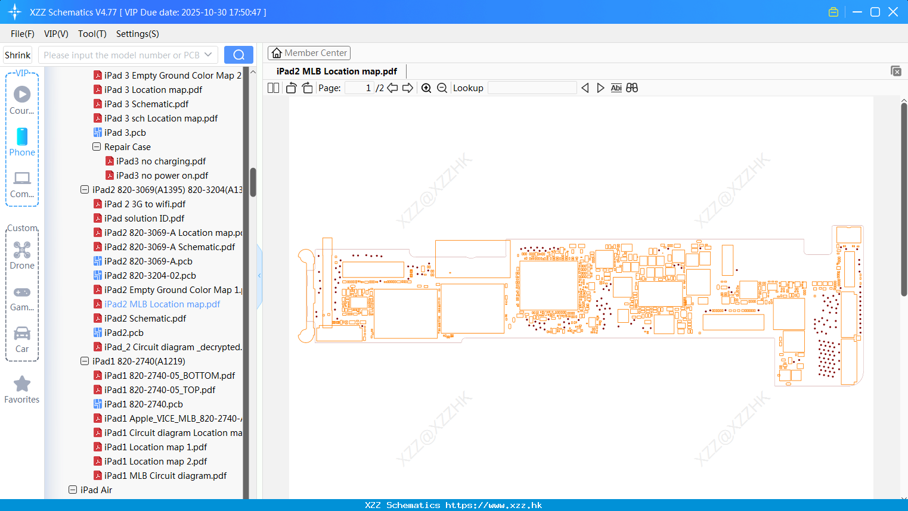Click the blue search button
This screenshot has width=908, height=511.
point(238,55)
